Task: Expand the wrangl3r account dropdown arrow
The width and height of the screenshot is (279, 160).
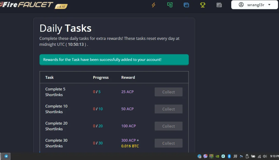Action: click(x=269, y=5)
